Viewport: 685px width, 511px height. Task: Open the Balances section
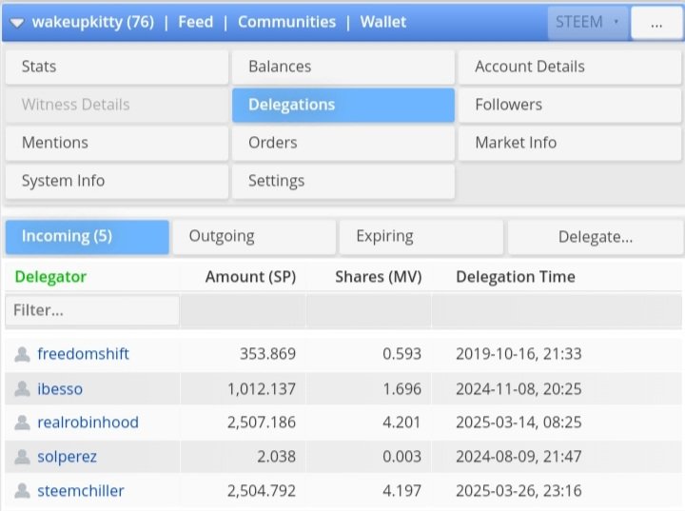click(x=343, y=67)
